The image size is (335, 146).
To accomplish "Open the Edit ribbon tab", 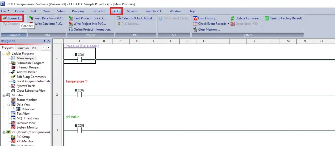I will click(33, 11).
